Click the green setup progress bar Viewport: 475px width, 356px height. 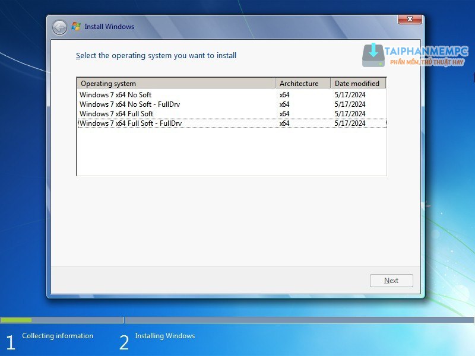click(x=16, y=320)
